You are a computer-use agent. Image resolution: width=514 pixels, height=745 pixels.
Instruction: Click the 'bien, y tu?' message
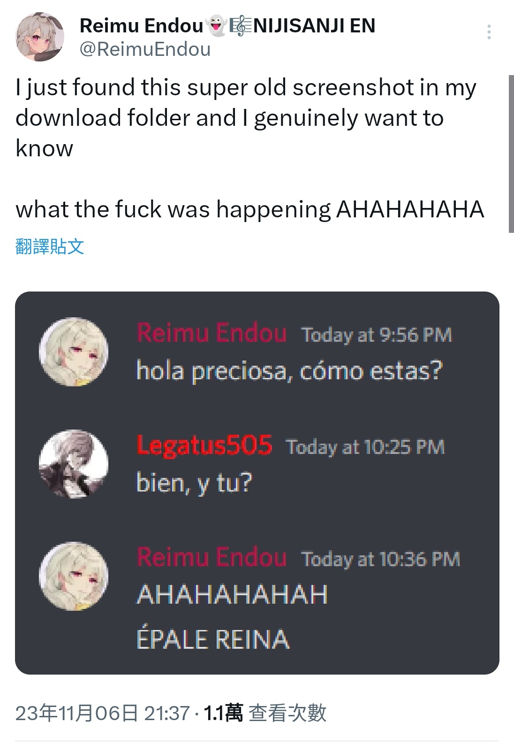(194, 483)
